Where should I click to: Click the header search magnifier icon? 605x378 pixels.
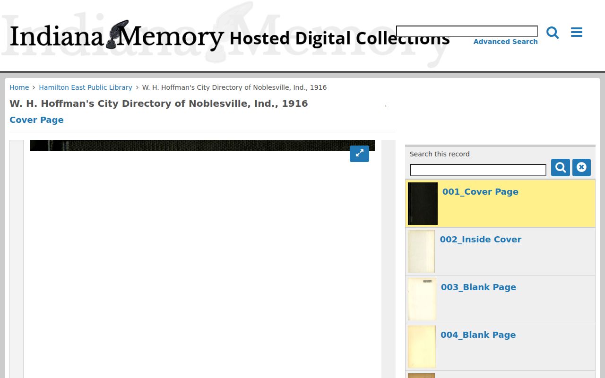(553, 33)
